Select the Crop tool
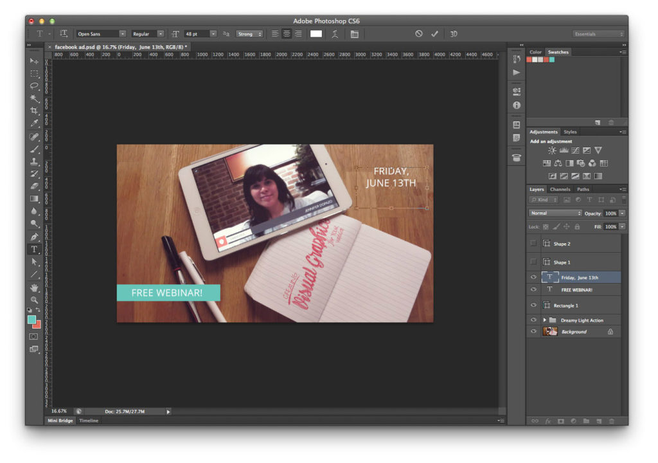658x463 pixels. (x=34, y=111)
